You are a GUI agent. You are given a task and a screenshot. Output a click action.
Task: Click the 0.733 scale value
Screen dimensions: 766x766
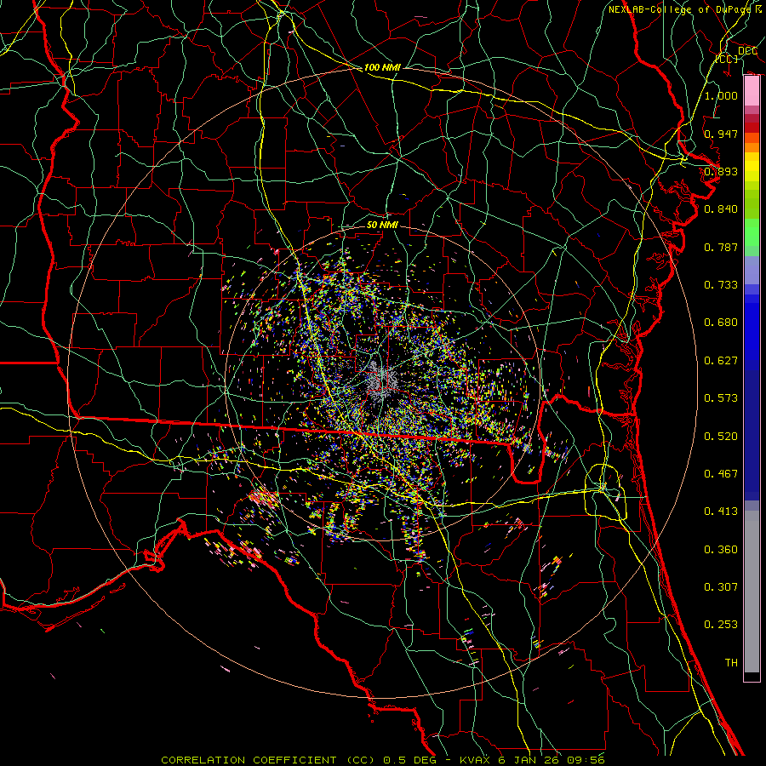pyautogui.click(x=721, y=285)
